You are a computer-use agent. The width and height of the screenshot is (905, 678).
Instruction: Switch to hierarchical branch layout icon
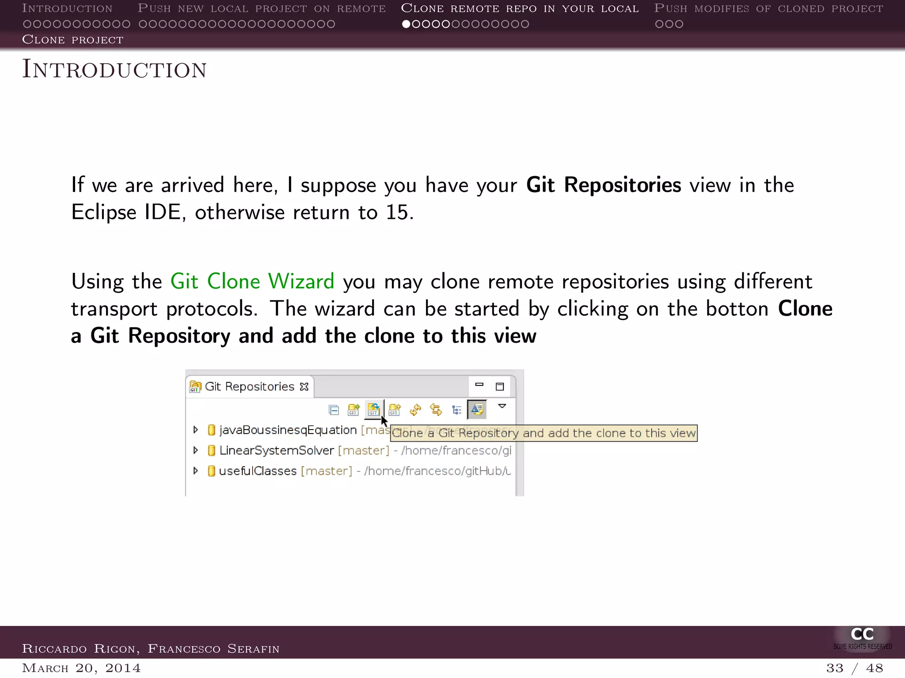click(457, 410)
